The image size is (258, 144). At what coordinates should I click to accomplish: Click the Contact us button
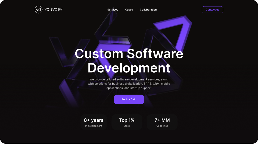(x=212, y=10)
